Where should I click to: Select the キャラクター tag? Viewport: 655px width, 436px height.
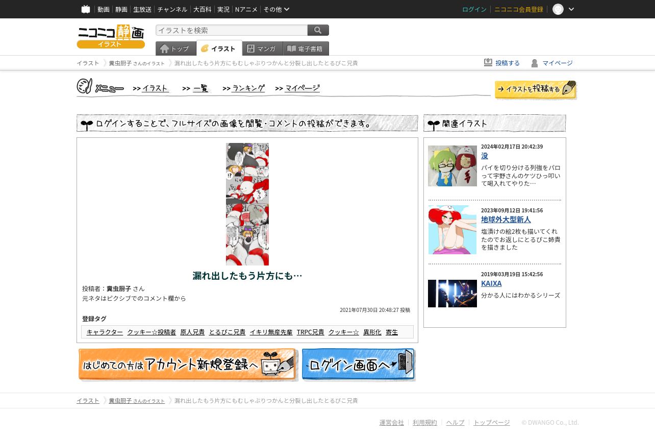(105, 332)
